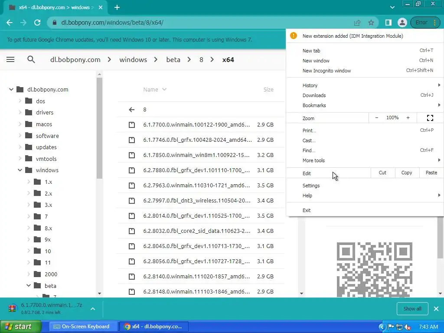Collapse the dl.bobpony.com root tree node

(11, 89)
